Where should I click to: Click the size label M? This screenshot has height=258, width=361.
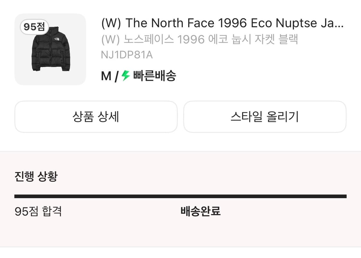(106, 75)
